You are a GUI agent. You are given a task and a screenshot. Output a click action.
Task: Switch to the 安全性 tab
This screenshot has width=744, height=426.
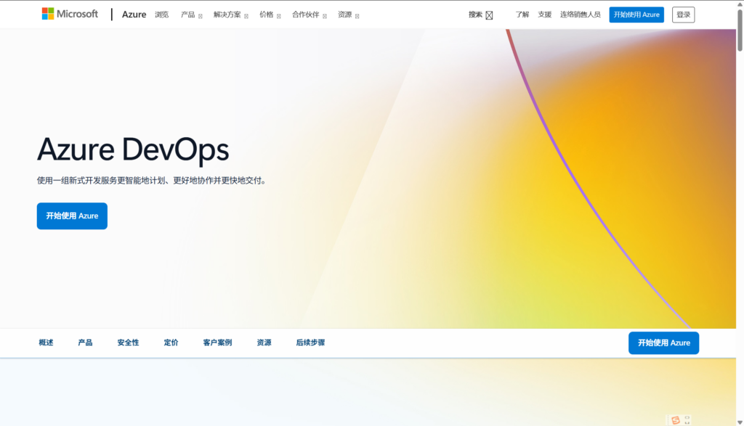point(128,343)
